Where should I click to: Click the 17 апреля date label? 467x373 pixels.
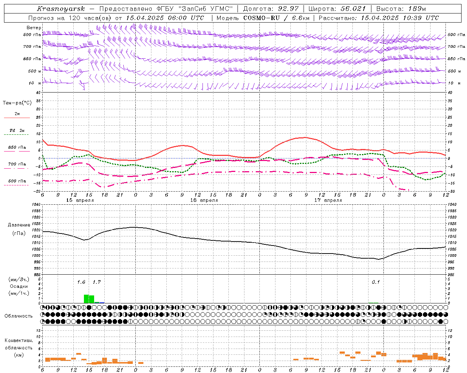pyautogui.click(x=328, y=200)
